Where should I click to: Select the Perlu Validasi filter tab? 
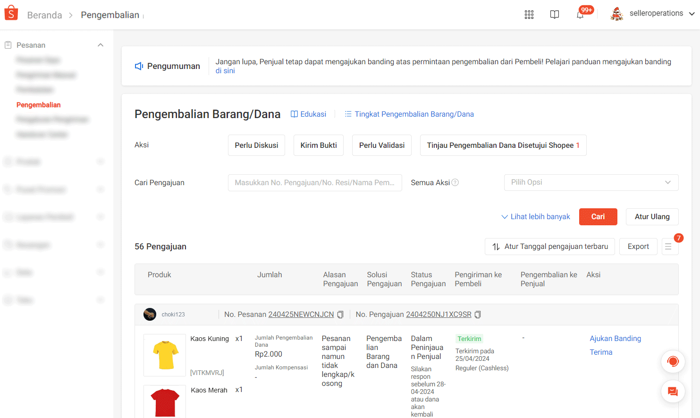(381, 145)
